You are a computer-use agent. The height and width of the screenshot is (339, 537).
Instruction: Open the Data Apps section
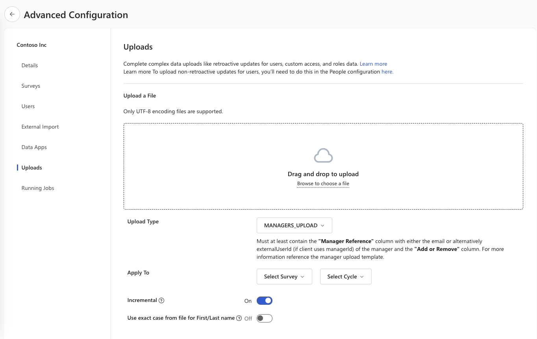[x=34, y=147]
